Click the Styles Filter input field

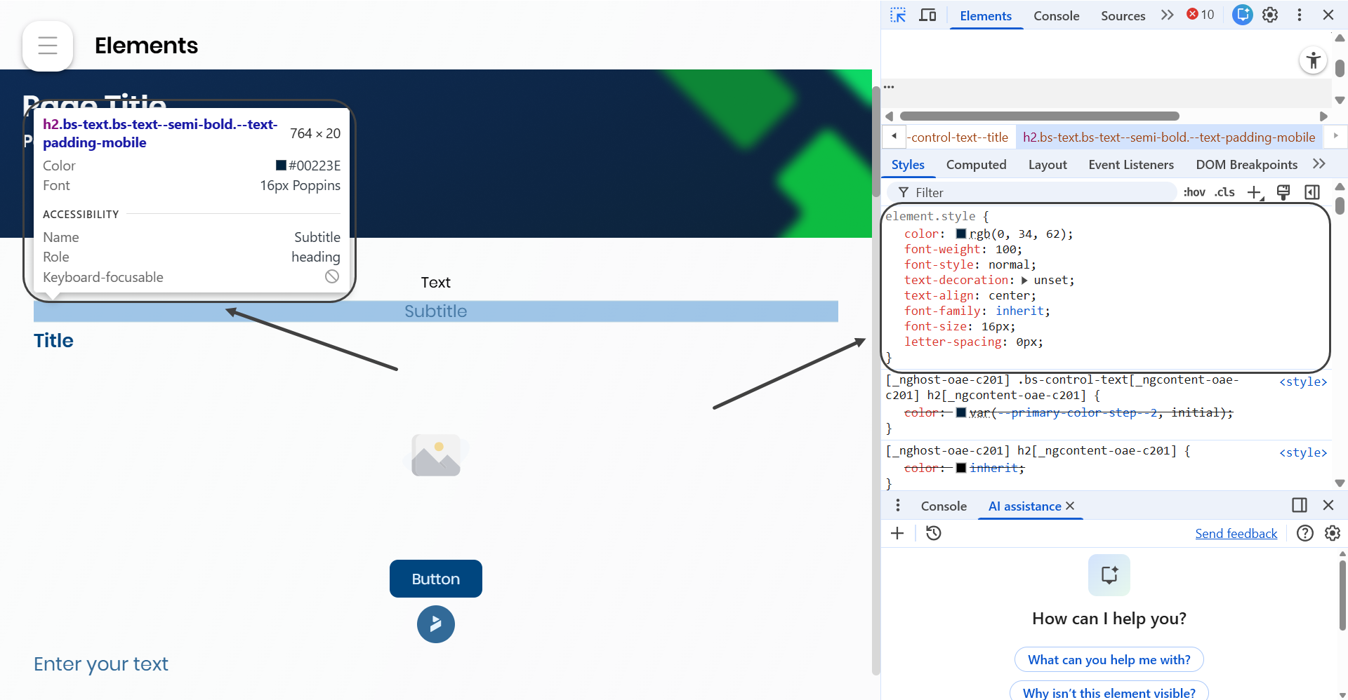tap(1039, 192)
